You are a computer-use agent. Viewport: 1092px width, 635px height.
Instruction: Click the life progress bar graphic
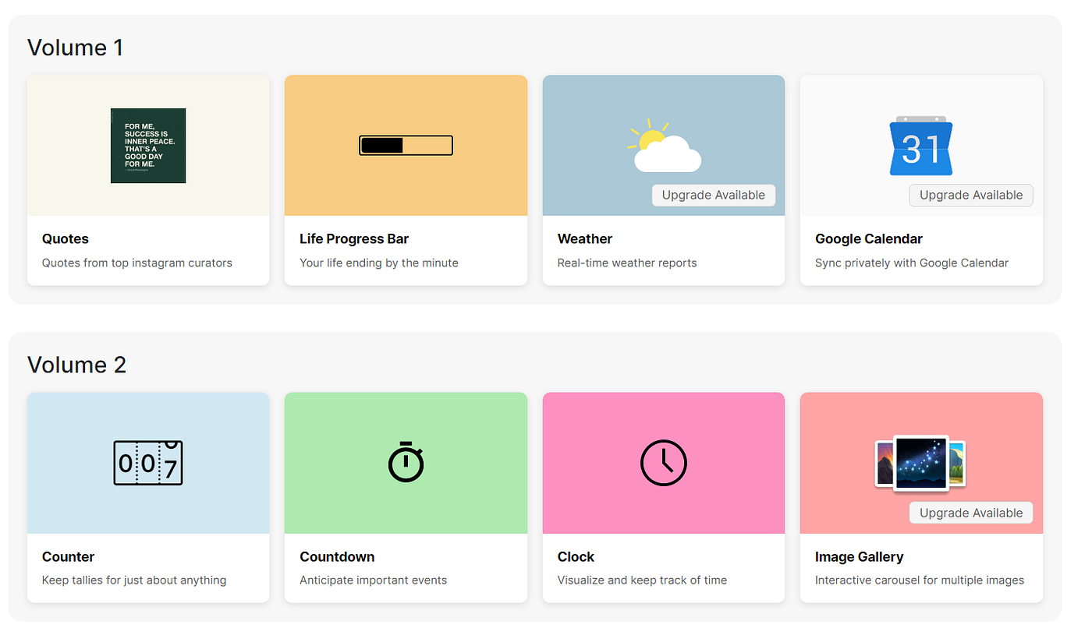(x=406, y=145)
